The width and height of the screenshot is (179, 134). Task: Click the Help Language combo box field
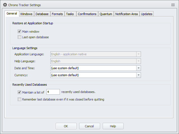96,61
